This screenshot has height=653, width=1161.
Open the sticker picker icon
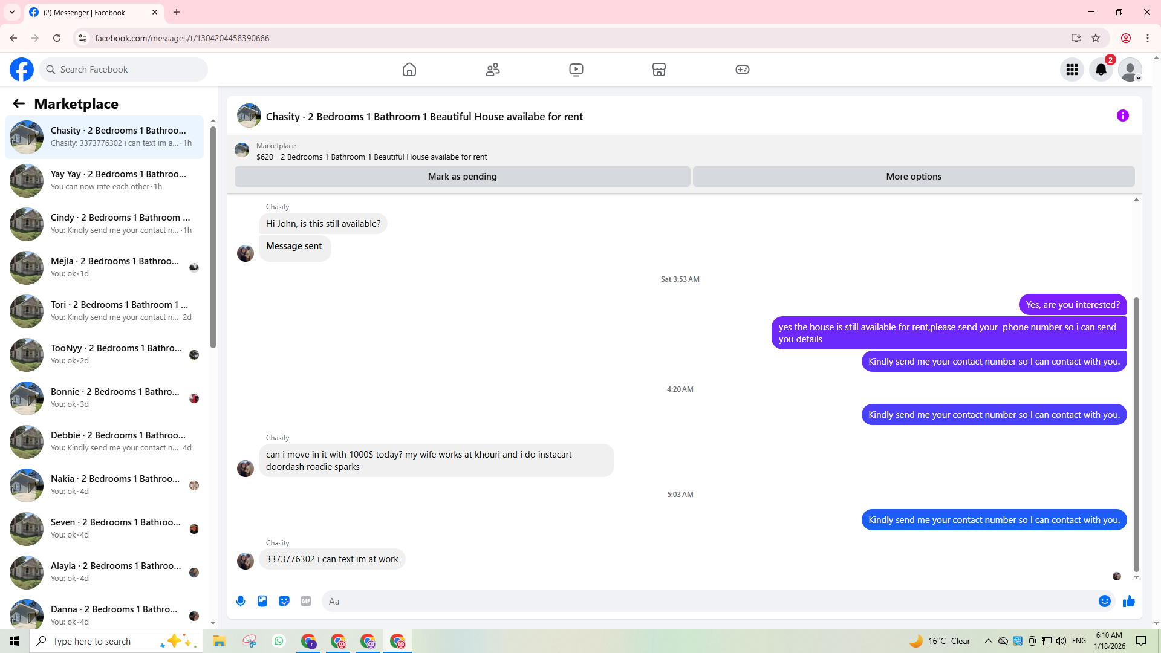[284, 601]
